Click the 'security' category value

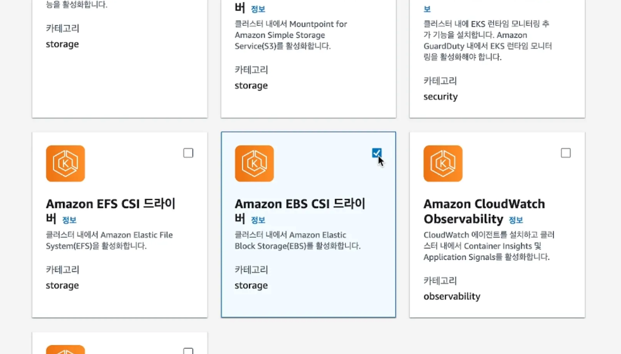point(440,97)
